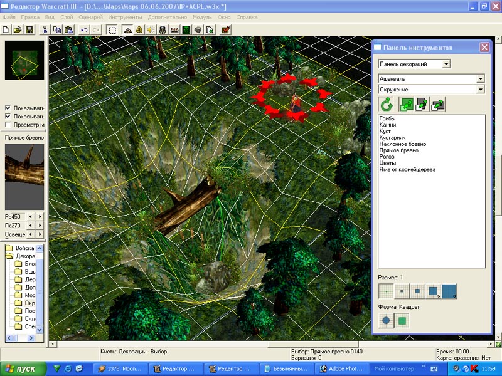This screenshot has width=502, height=376.
Task: Open the 'Сценарий' menu
Action: (x=90, y=18)
